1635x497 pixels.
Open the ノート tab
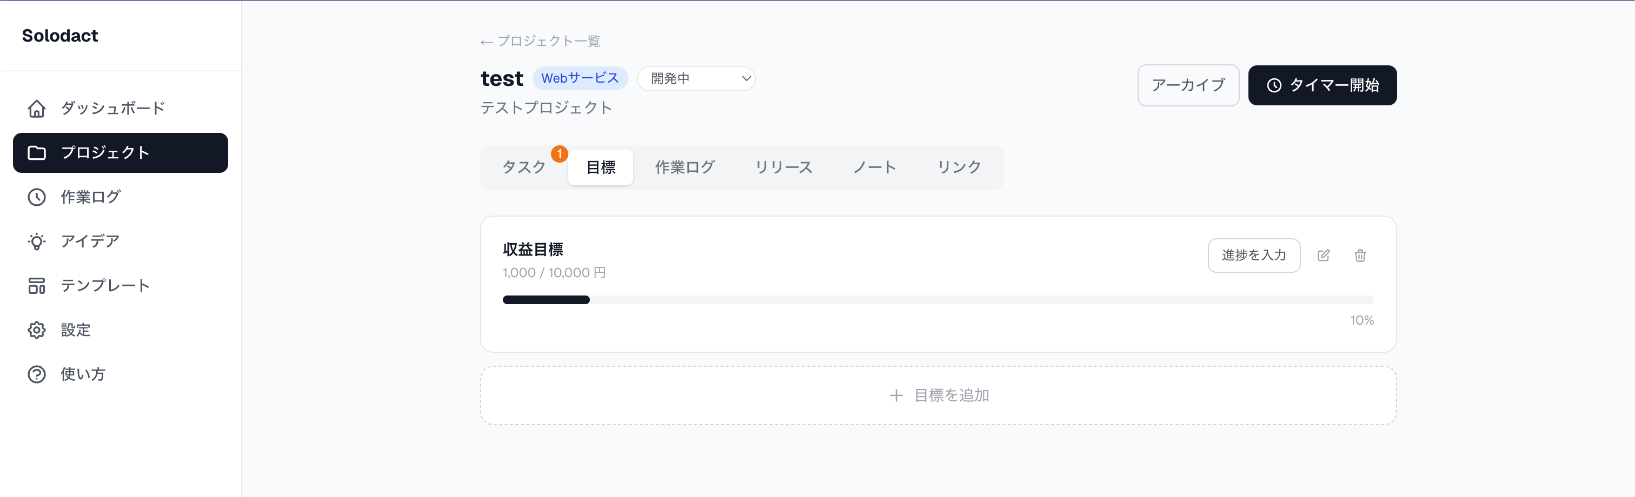coord(875,167)
